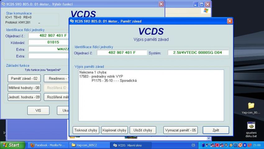The height and width of the screenshot is (149, 264).
Task: Open Paměť závad - 02 function
Action: (24, 78)
